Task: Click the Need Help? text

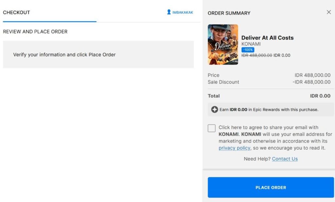Action: (257, 159)
